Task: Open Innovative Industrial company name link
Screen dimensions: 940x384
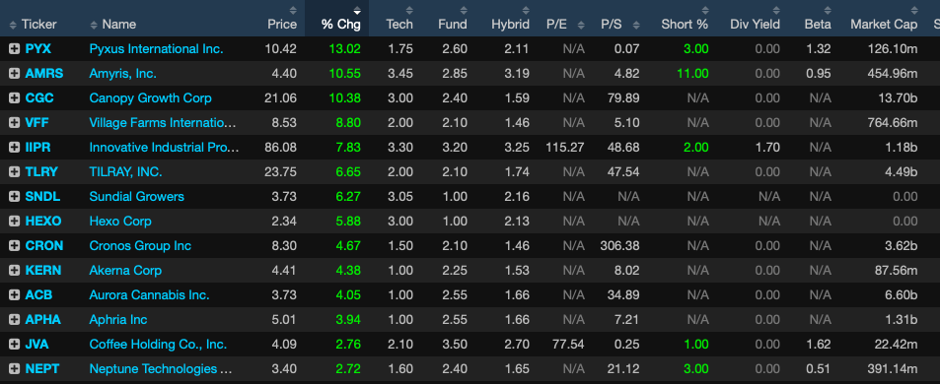Action: point(165,147)
